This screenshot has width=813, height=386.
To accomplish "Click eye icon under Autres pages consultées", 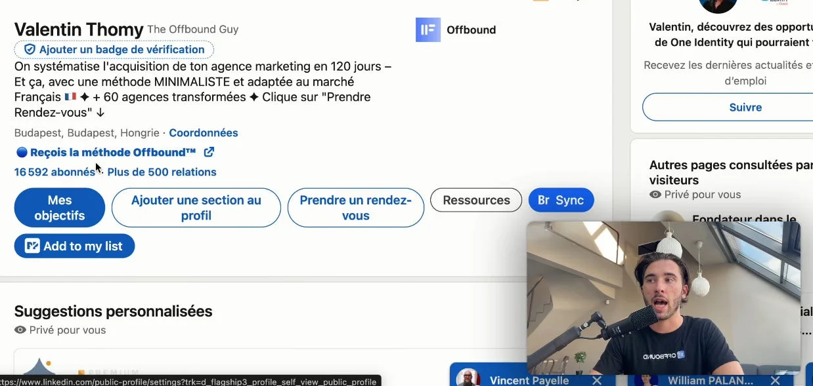I will point(655,195).
